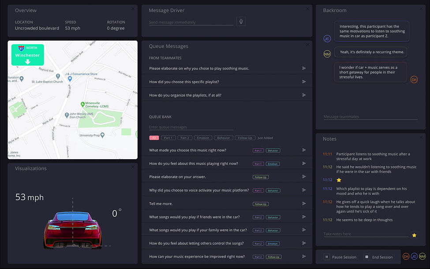This screenshot has width=430, height=269.
Task: Click CH avatar in Backroom chat
Action: [x=414, y=80]
